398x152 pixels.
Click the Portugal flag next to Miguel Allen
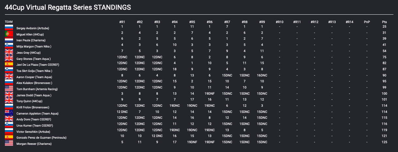click(9, 34)
